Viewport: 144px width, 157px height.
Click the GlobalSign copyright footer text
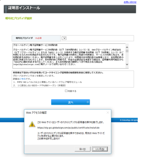(129, 120)
